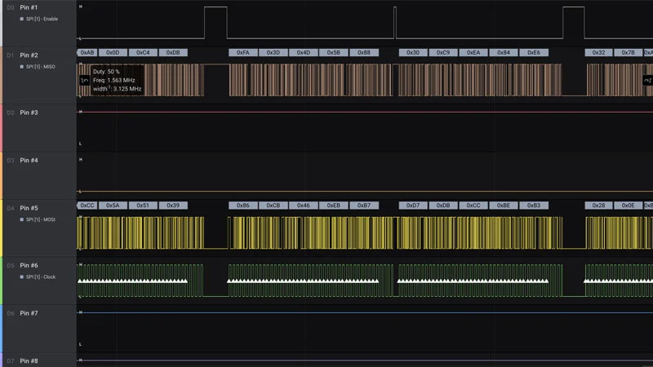Screen dimensions: 653x367
Task: Click the 0xEB decoded byte on MOSI
Action: (x=334, y=206)
